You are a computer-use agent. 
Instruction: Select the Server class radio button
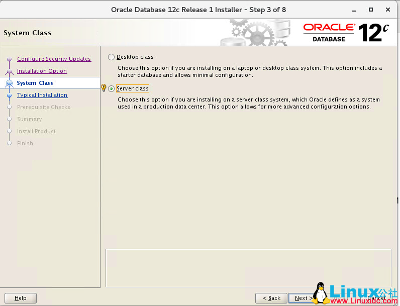[111, 89]
